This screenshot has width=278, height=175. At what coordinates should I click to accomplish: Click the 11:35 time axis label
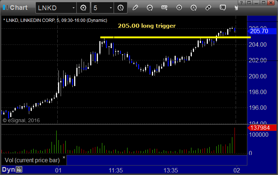pos(115,170)
